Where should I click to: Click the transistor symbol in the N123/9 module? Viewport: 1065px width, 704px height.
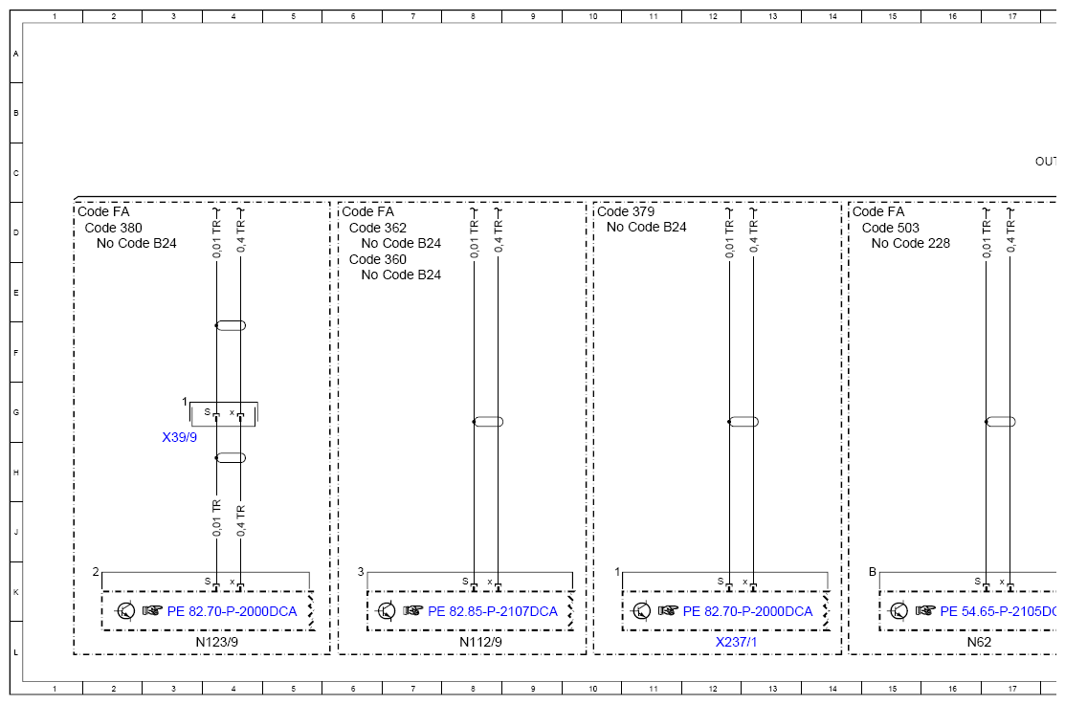click(125, 611)
